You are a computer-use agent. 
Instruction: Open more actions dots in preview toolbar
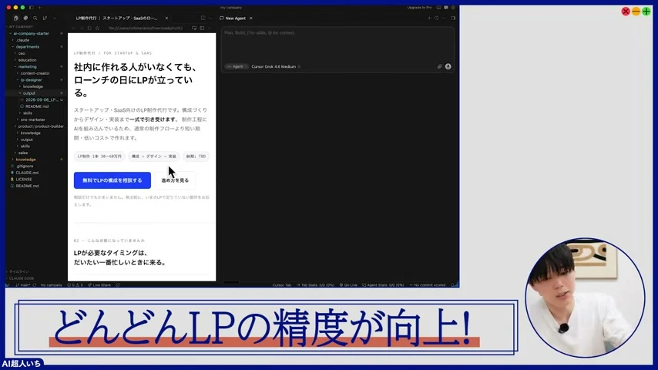[x=210, y=29]
